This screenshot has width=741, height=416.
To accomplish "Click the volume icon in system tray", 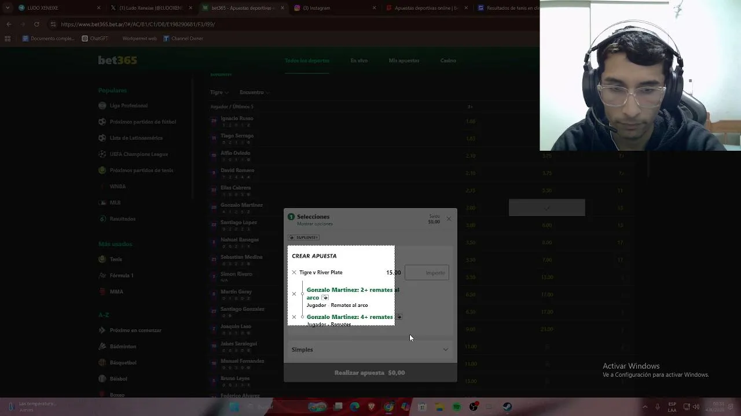I will pyautogui.click(x=696, y=407).
